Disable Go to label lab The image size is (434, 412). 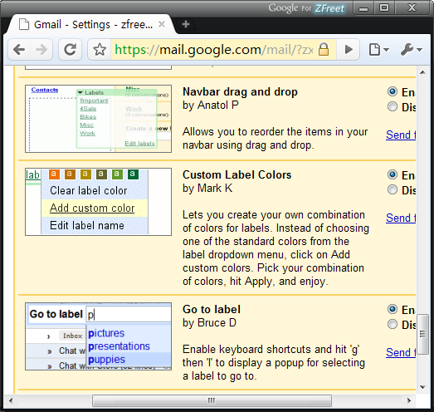(x=393, y=324)
